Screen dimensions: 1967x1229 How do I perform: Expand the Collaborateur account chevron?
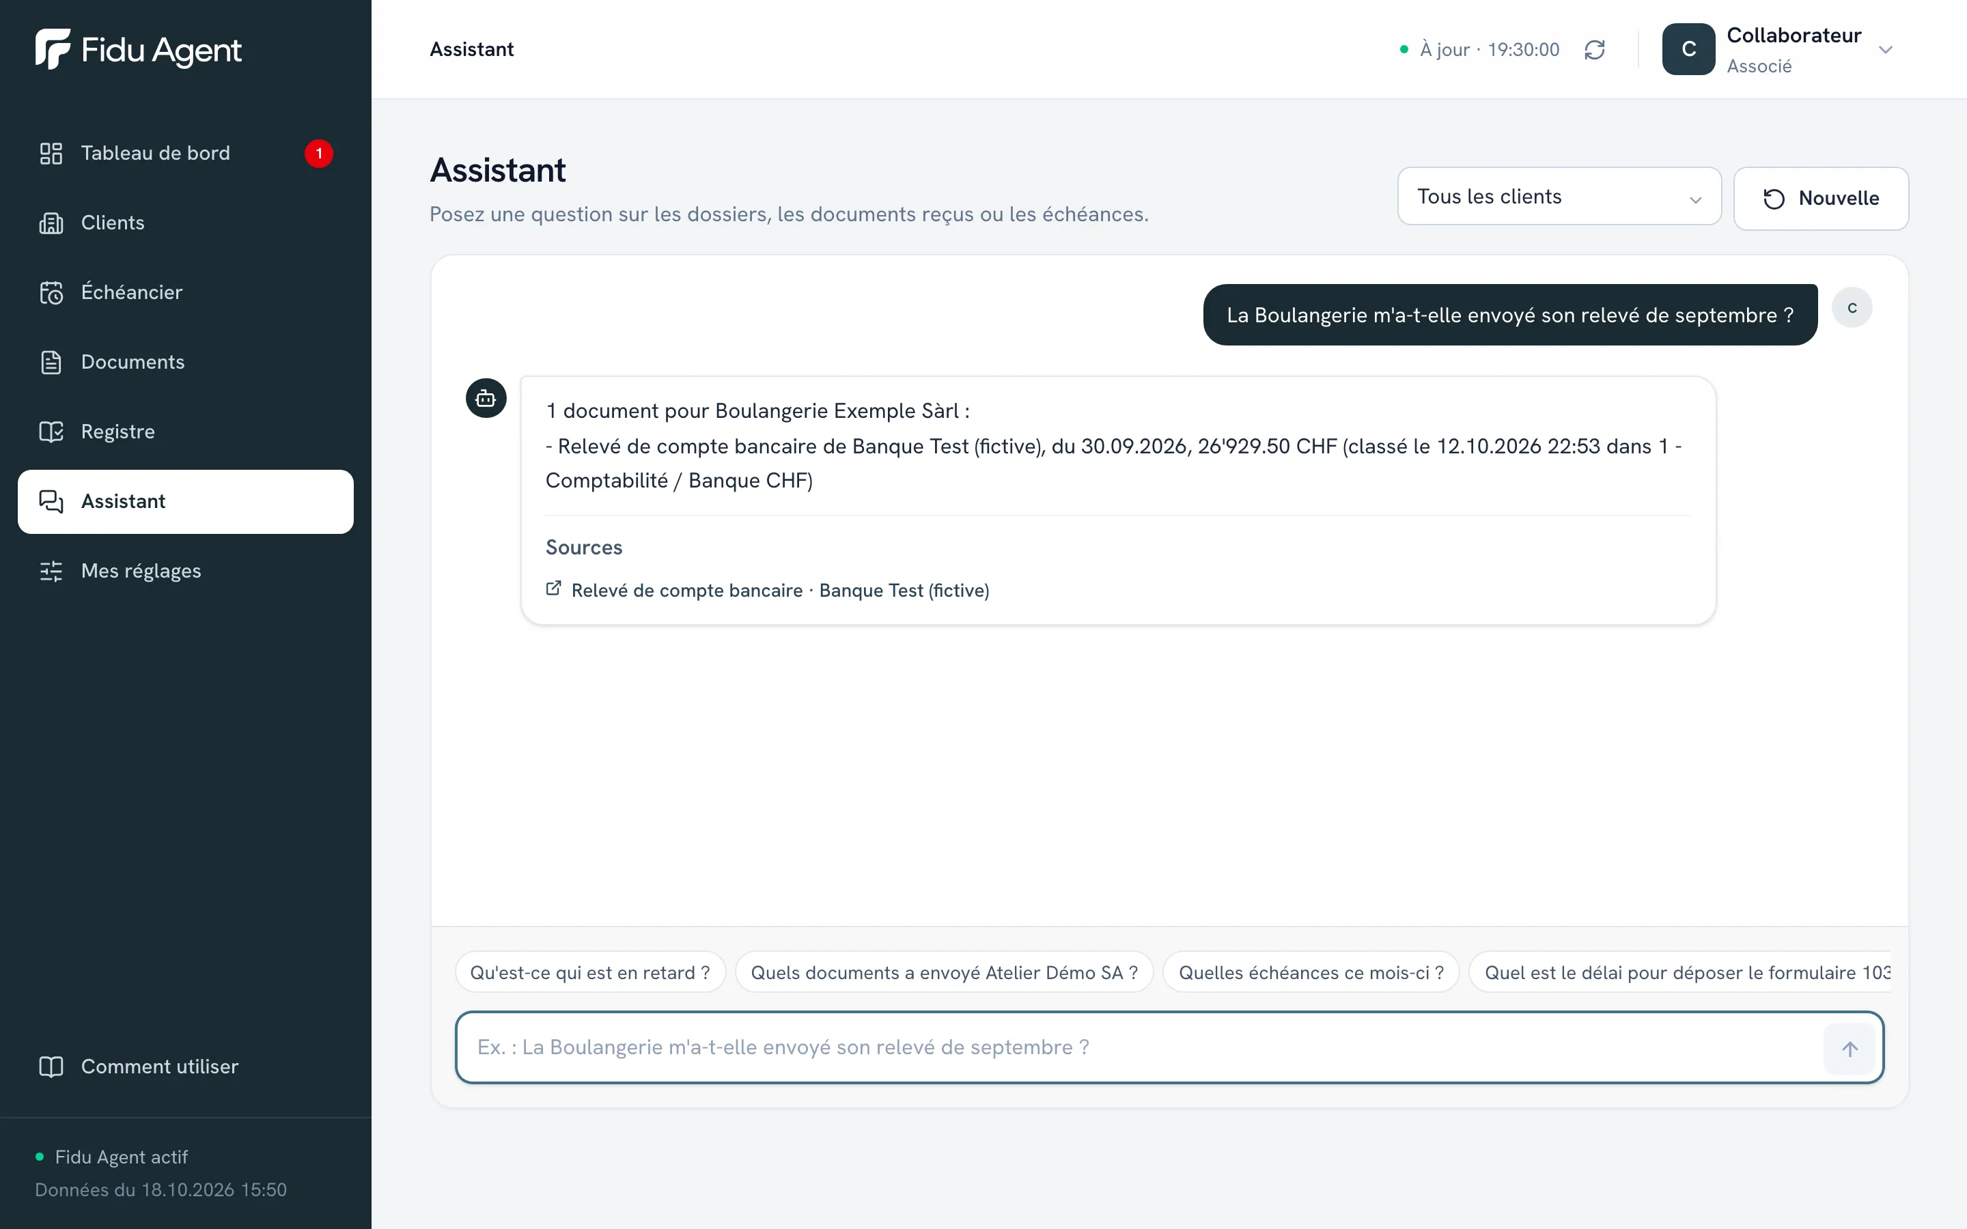(x=1886, y=50)
